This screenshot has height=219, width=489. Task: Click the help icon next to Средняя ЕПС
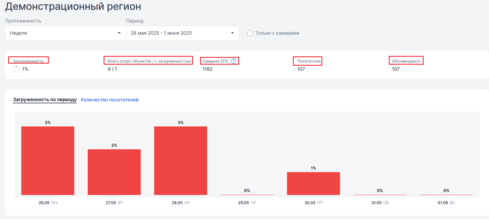tap(233, 61)
